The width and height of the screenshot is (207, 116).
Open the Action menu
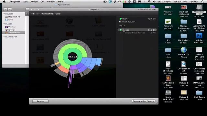[34, 2]
